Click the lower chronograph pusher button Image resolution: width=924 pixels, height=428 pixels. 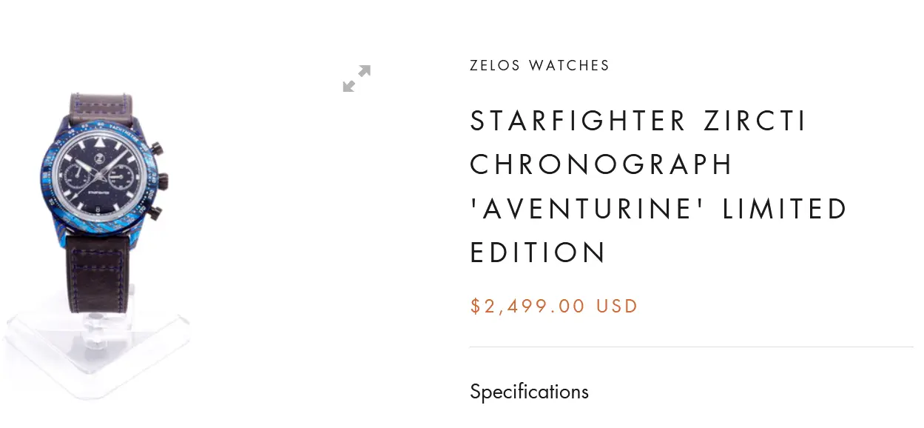156,213
